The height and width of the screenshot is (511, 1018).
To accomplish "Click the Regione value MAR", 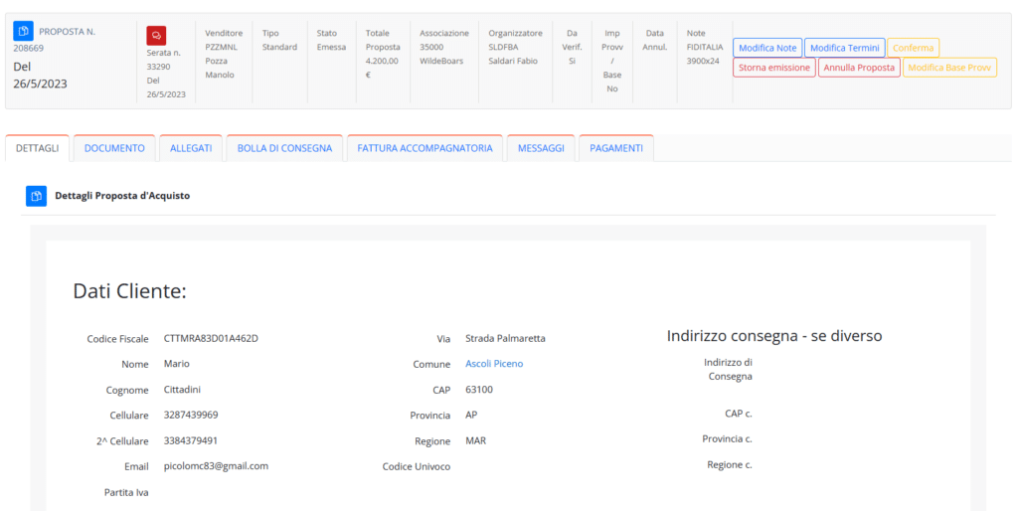I will click(x=476, y=440).
